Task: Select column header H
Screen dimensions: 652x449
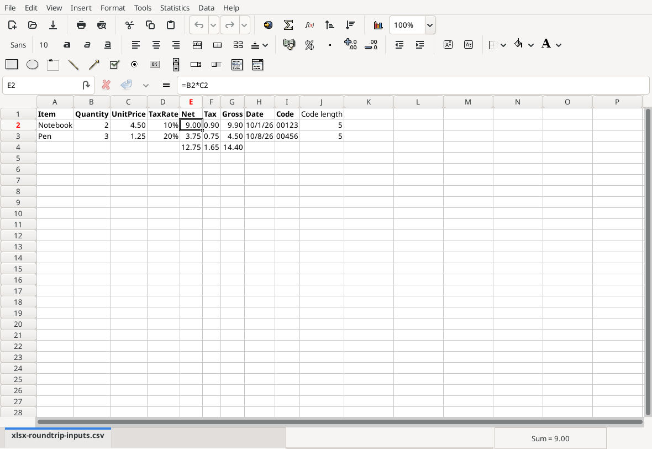Action: tap(259, 102)
